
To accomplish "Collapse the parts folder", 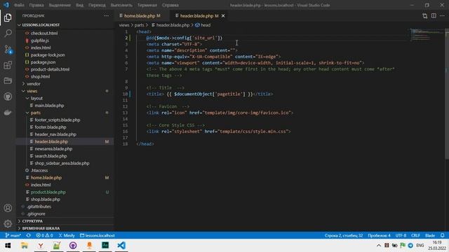I will 36,113.
